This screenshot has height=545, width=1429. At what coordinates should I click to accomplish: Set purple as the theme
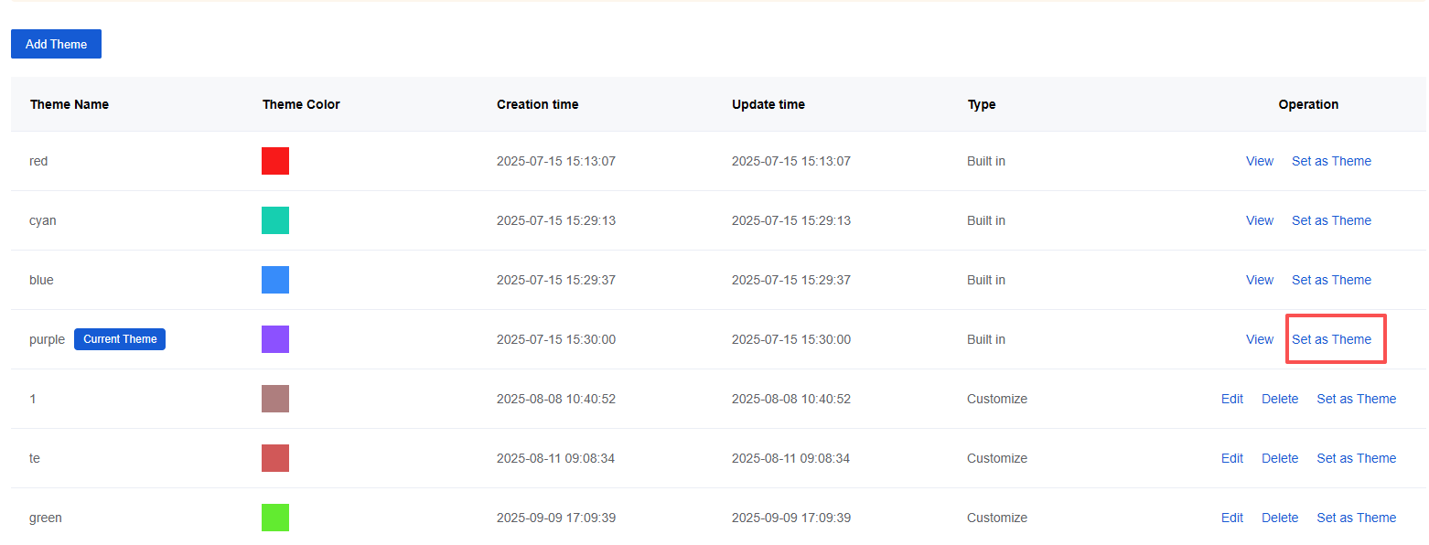pyautogui.click(x=1331, y=339)
